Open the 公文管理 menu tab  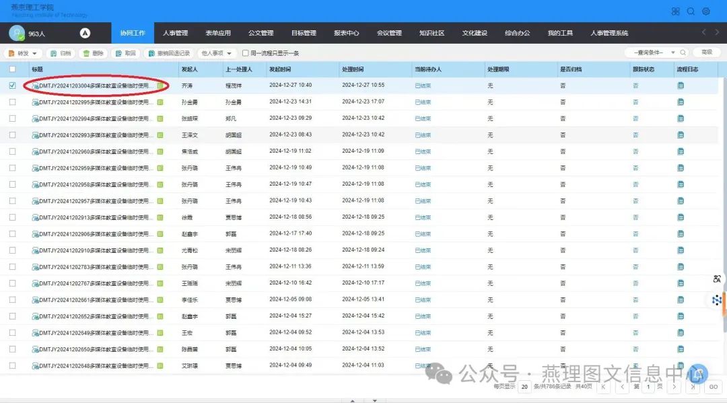(261, 33)
